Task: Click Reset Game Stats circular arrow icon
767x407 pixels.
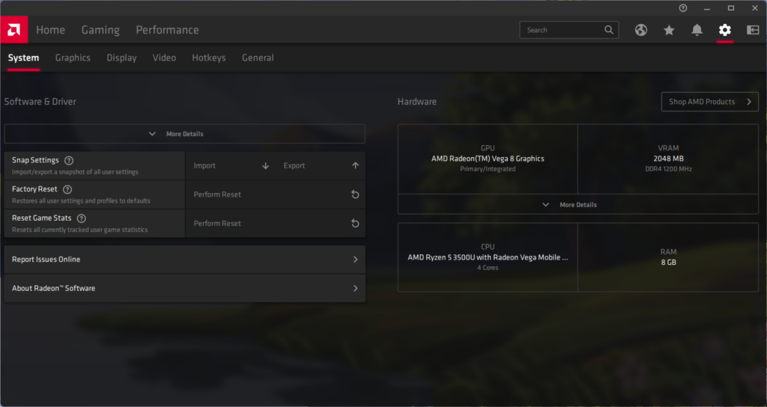Action: [355, 223]
